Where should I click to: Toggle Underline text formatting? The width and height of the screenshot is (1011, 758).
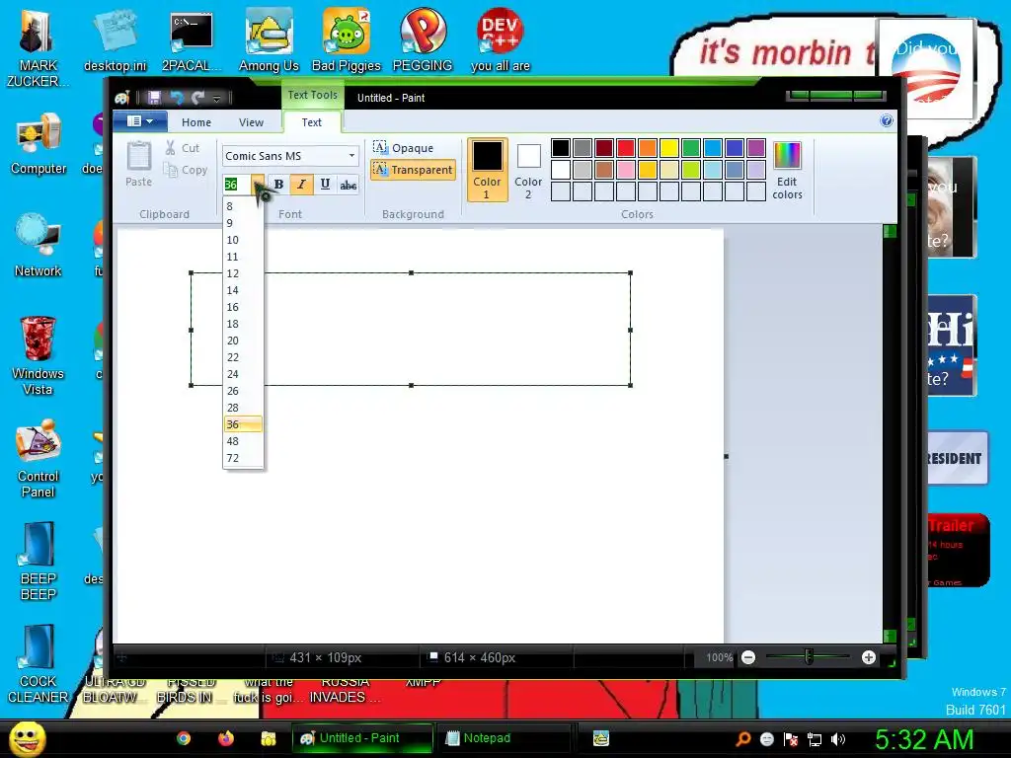pyautogui.click(x=325, y=185)
